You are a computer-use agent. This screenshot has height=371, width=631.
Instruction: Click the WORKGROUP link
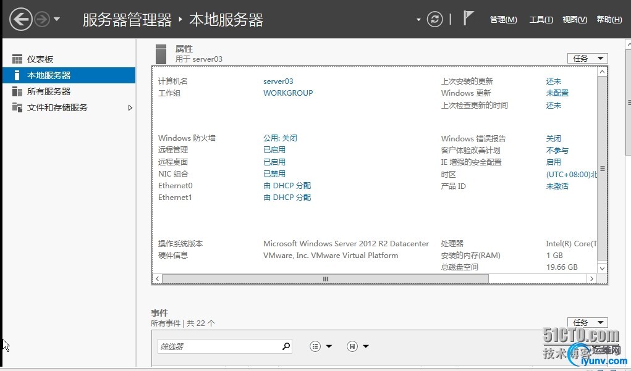click(x=288, y=93)
